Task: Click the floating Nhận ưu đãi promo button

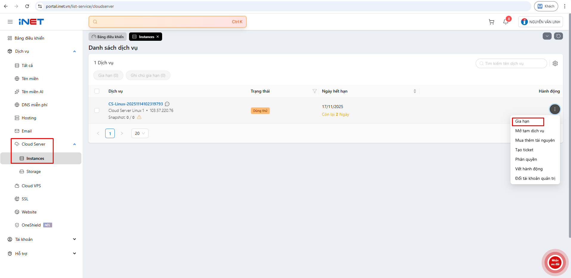Action: [x=555, y=263]
